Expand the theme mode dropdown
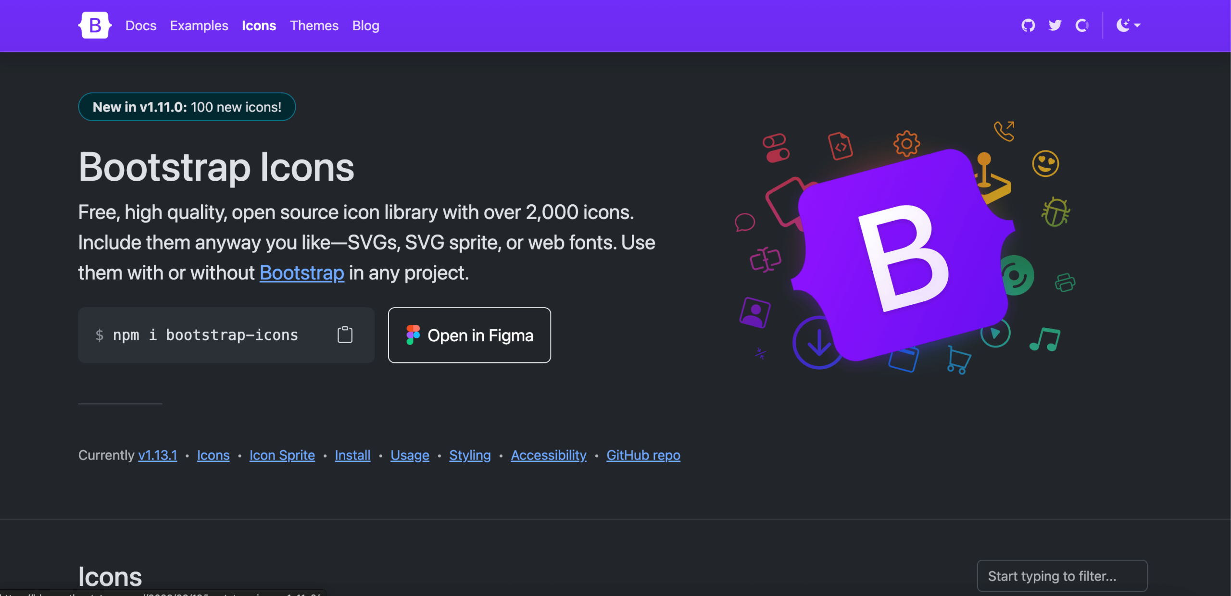The width and height of the screenshot is (1231, 596). [1128, 25]
